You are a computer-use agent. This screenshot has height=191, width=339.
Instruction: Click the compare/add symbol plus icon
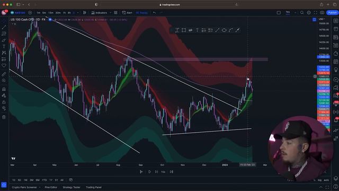30,13
